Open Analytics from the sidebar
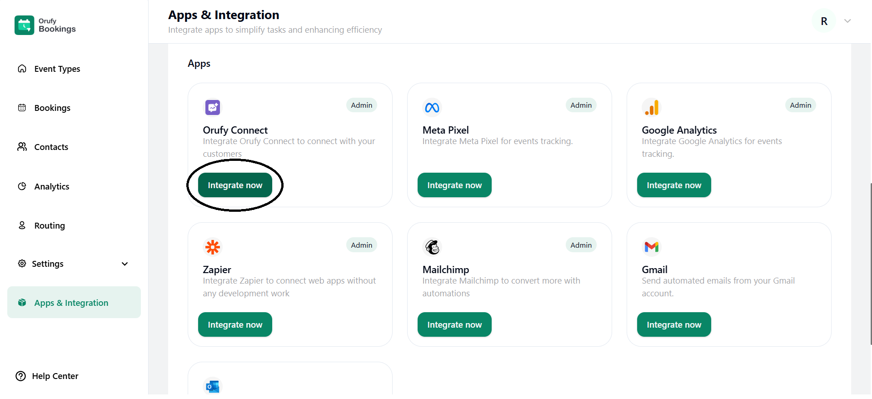The image size is (872, 399). [52, 187]
